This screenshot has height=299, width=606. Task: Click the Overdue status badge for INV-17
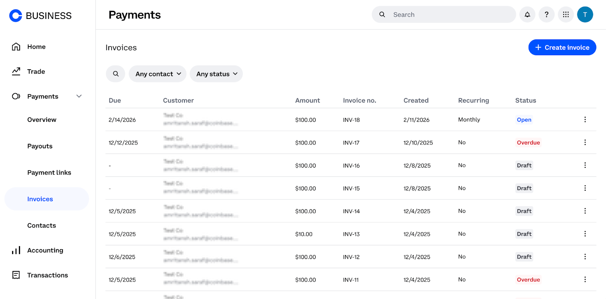coord(528,143)
